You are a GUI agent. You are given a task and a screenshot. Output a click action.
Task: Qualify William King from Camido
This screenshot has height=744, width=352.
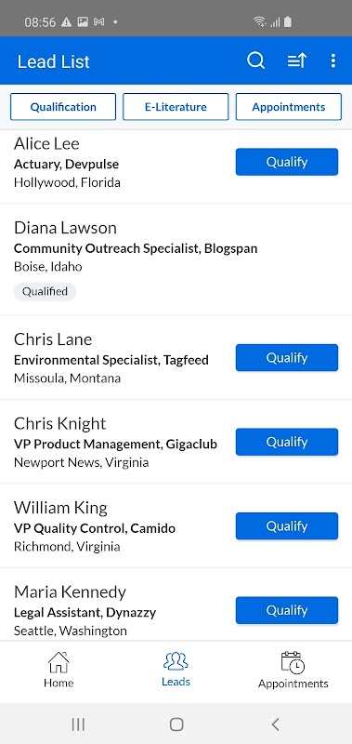pos(287,526)
